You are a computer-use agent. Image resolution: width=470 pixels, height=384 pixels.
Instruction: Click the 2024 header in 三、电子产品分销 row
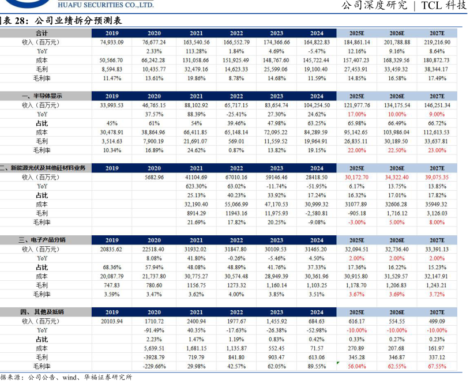[316, 240]
